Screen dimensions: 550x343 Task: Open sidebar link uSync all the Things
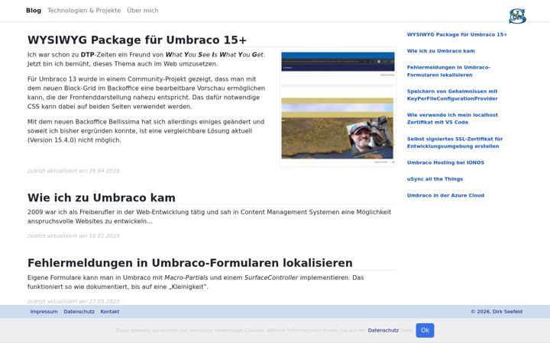coord(435,179)
